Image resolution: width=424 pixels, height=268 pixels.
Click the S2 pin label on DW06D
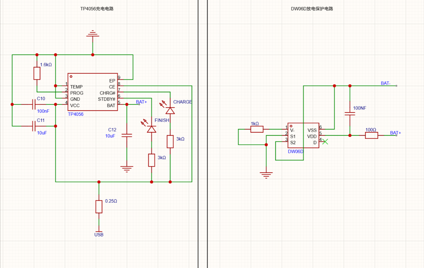tap(293, 143)
